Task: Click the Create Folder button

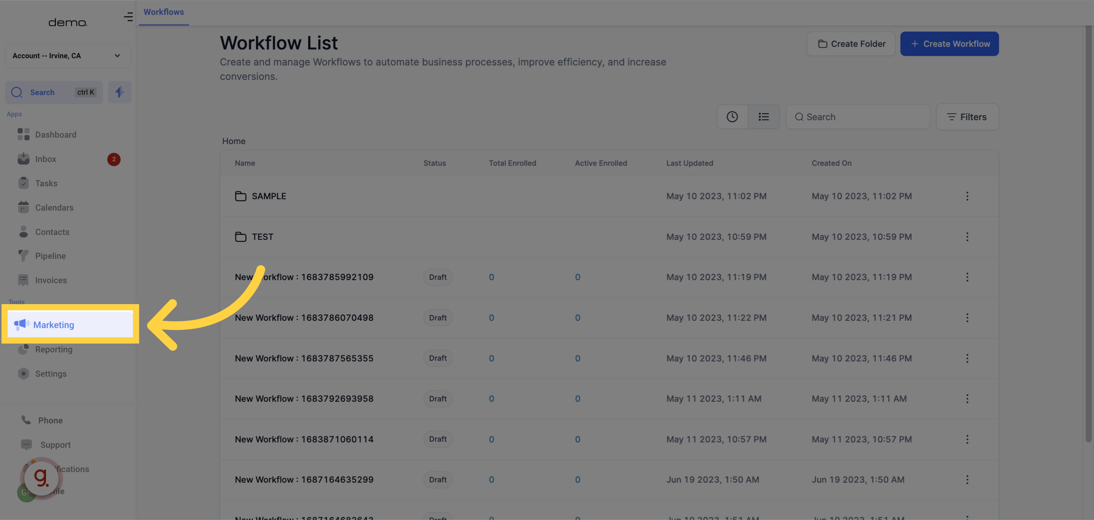Action: point(851,44)
